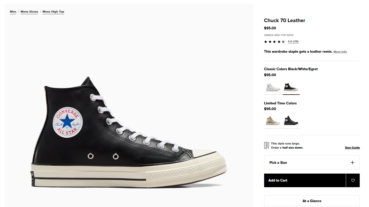Click the star rating icons
This screenshot has height=207, width=369.
[x=274, y=42]
